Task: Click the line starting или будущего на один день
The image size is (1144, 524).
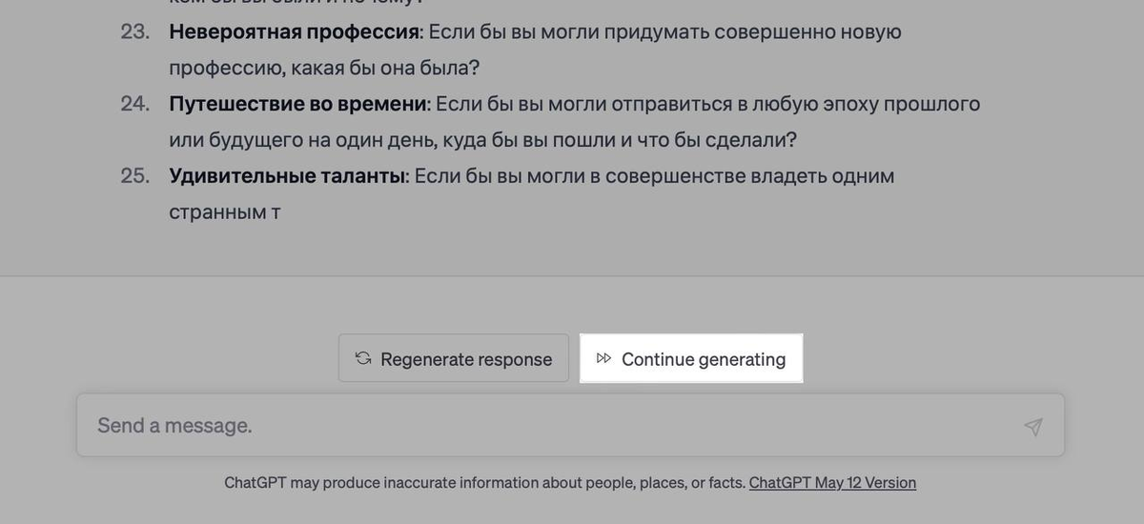Action: click(x=482, y=140)
